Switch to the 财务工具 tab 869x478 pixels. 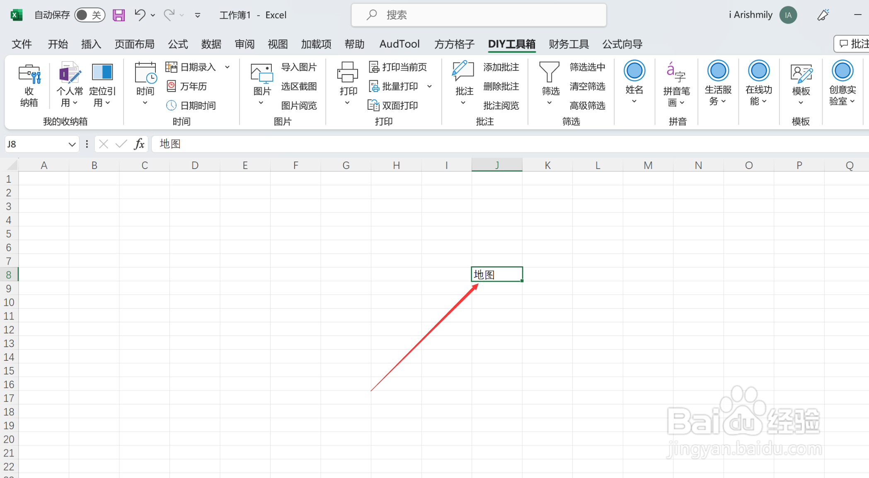569,44
